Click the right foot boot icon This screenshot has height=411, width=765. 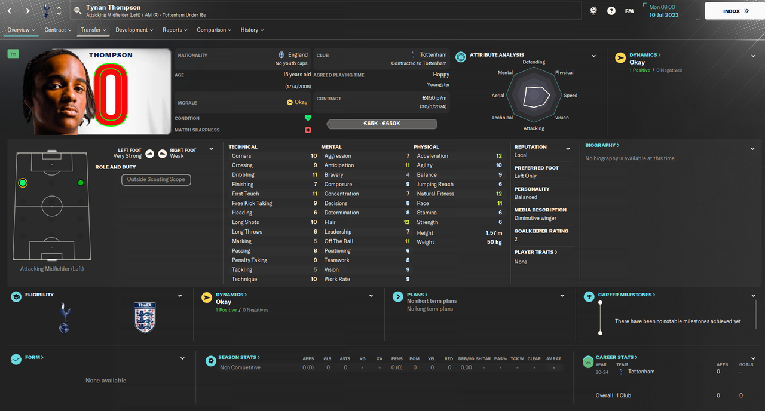pyautogui.click(x=163, y=154)
